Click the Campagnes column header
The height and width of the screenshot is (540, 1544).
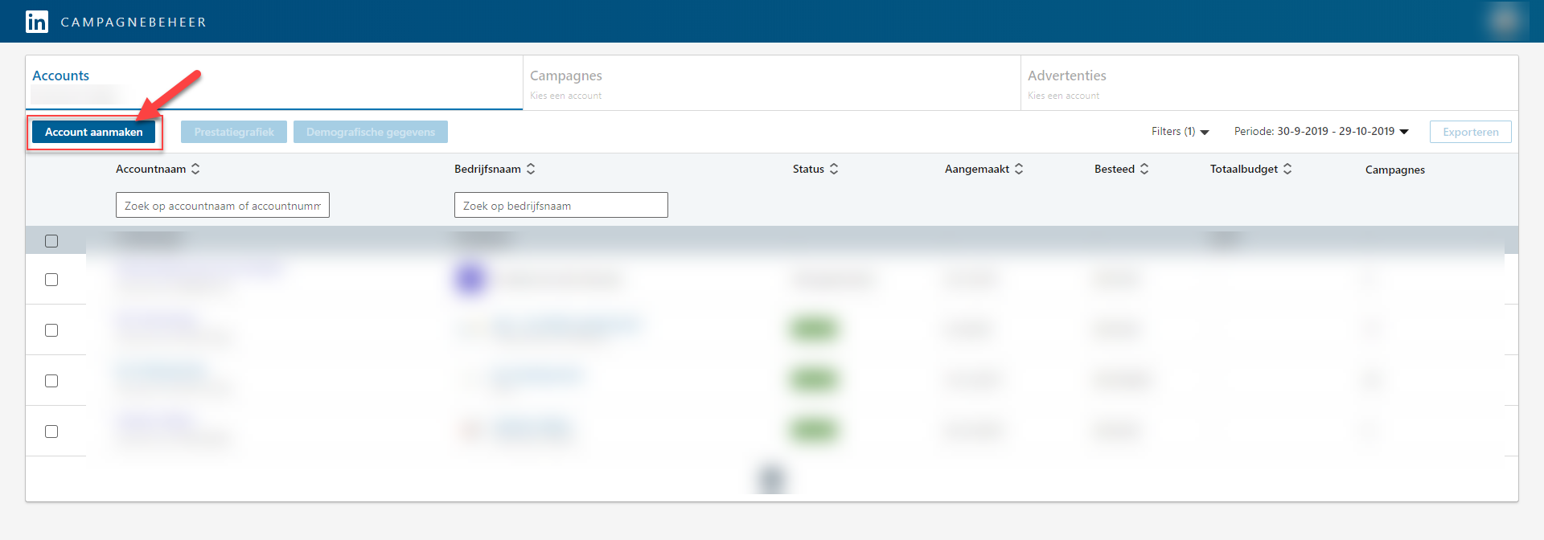[1394, 170]
